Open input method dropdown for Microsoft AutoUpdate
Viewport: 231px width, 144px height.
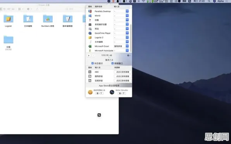[127, 50]
